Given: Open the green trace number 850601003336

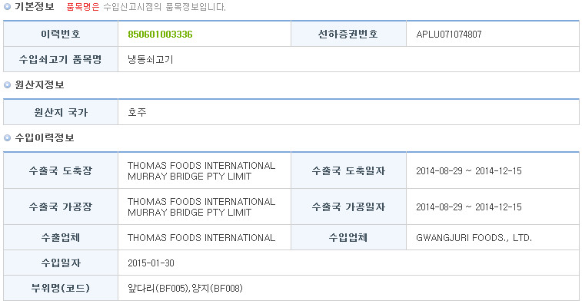Looking at the screenshot, I should coord(160,35).
